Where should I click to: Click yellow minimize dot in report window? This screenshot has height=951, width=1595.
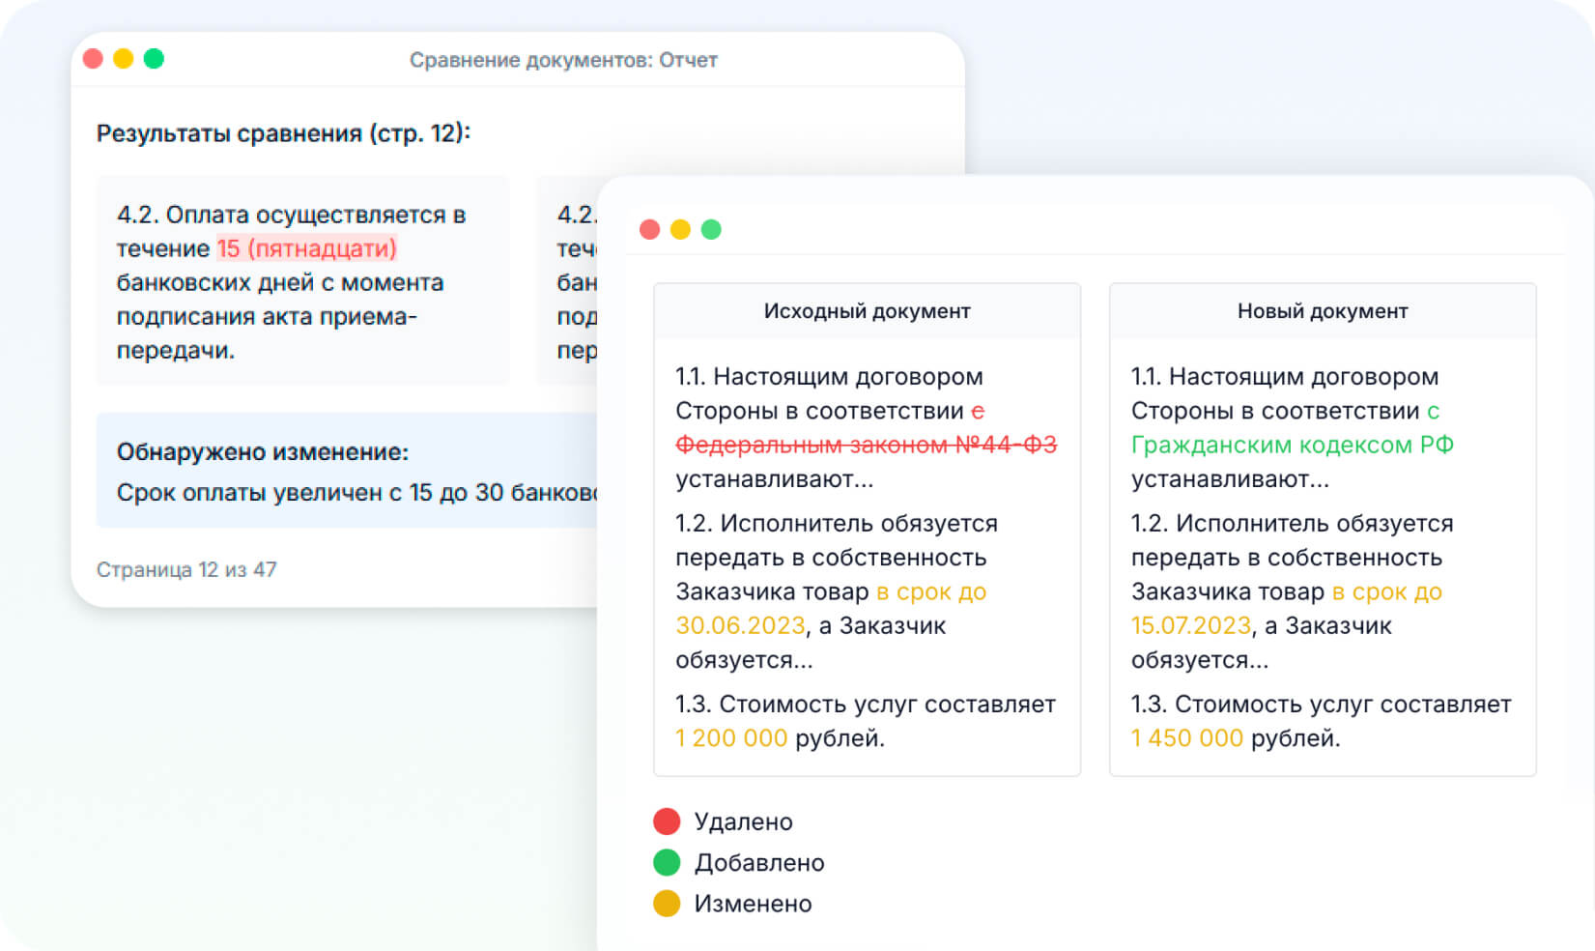point(124,59)
